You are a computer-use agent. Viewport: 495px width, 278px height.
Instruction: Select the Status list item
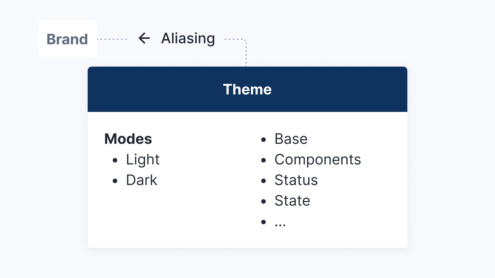click(296, 180)
